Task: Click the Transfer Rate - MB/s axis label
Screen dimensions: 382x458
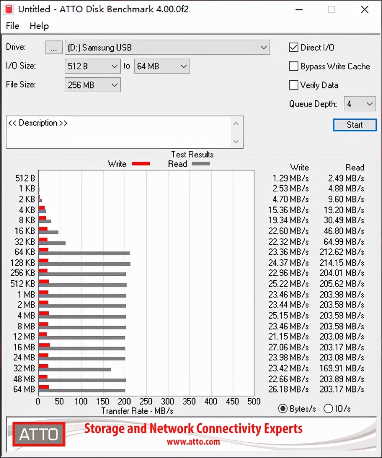Action: [137, 411]
